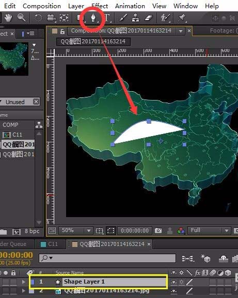Toggle solo box for Shape Layer 1

pos(6,282)
